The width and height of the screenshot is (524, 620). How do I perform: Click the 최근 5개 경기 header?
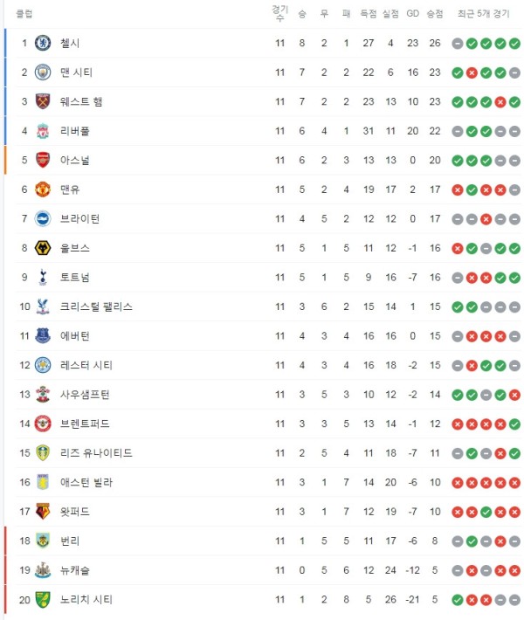click(x=484, y=14)
